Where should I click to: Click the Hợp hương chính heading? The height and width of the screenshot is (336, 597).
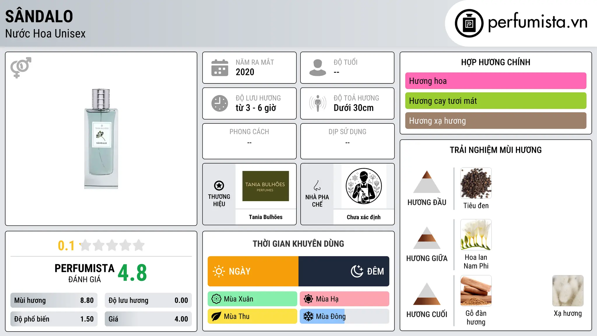click(496, 62)
